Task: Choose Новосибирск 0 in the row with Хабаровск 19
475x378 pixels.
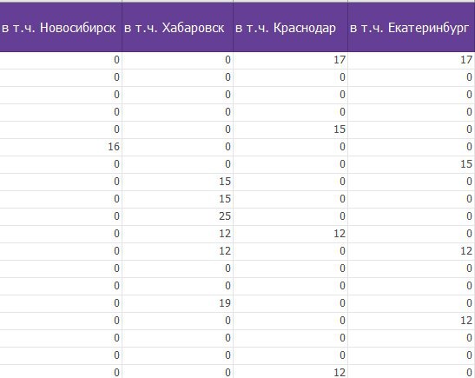Action: 61,303
